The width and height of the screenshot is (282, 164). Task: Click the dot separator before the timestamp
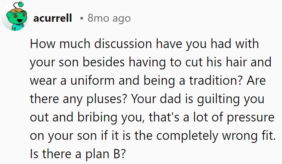pos(81,18)
